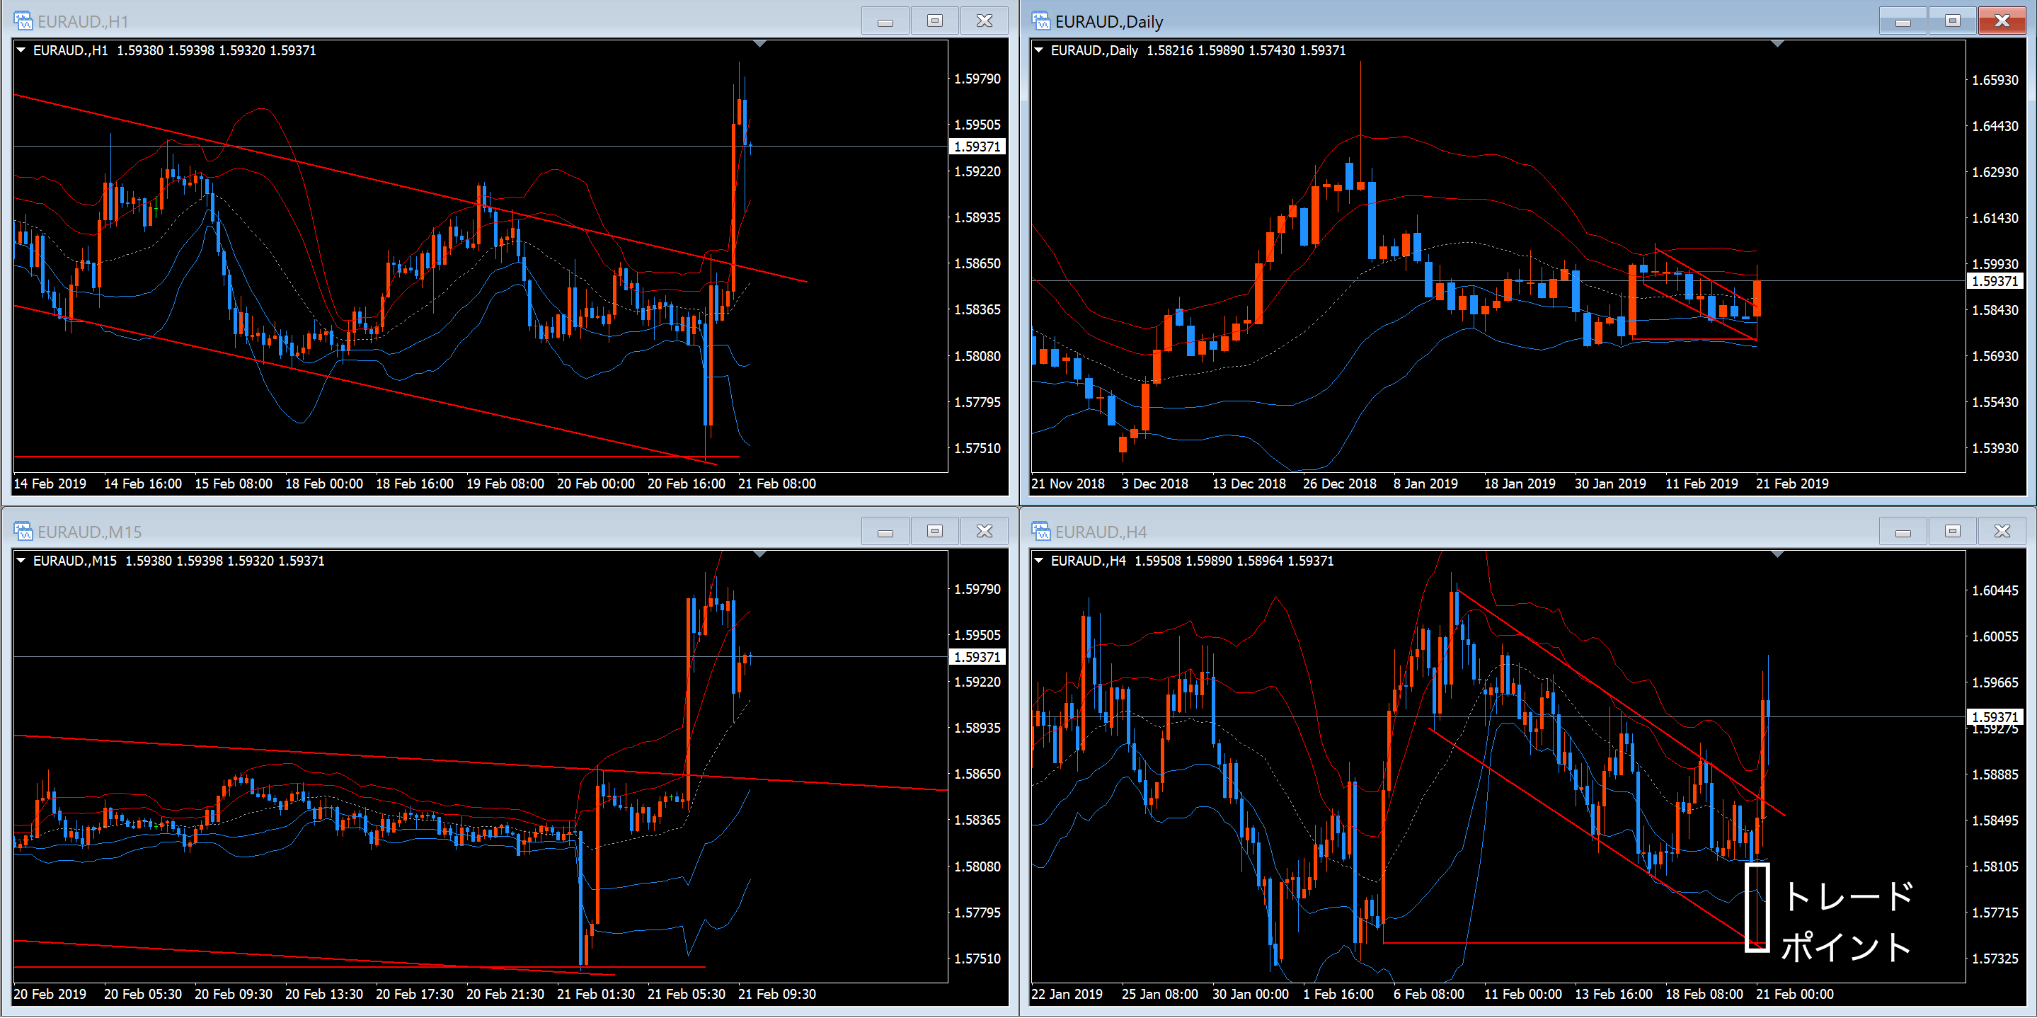Click chart shift marker on M15 chart
The width and height of the screenshot is (2037, 1018).
click(x=760, y=554)
